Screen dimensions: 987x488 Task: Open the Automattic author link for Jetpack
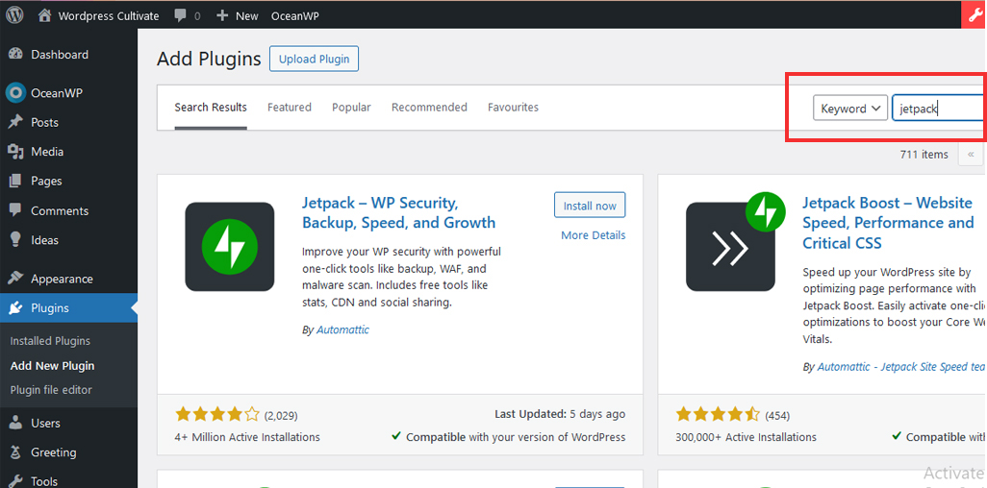click(x=342, y=329)
